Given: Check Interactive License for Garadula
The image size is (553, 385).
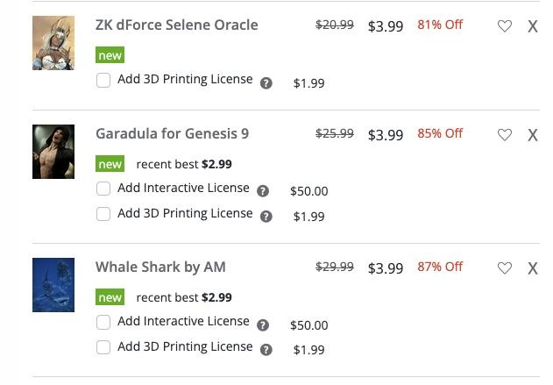Looking at the screenshot, I should click(103, 189).
